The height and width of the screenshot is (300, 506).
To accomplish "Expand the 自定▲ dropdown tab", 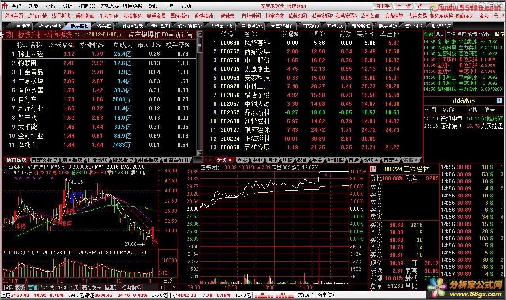I will point(391,160).
